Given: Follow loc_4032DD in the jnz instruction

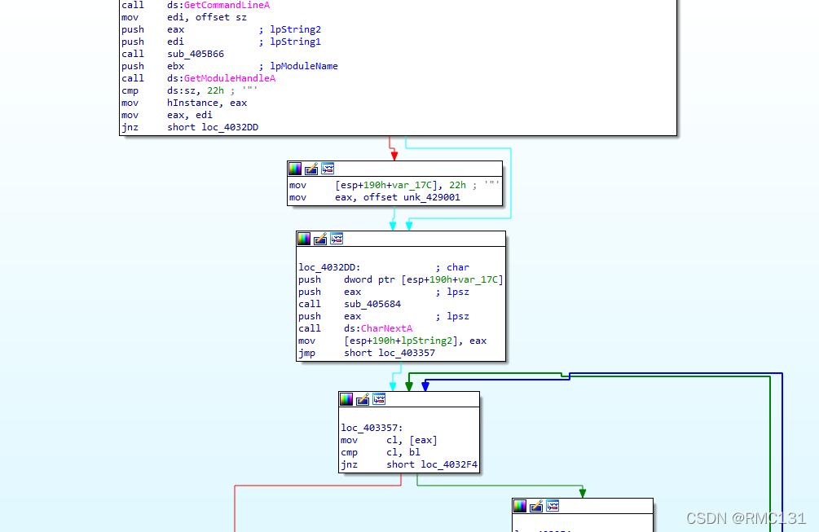Looking at the screenshot, I should tap(230, 127).
